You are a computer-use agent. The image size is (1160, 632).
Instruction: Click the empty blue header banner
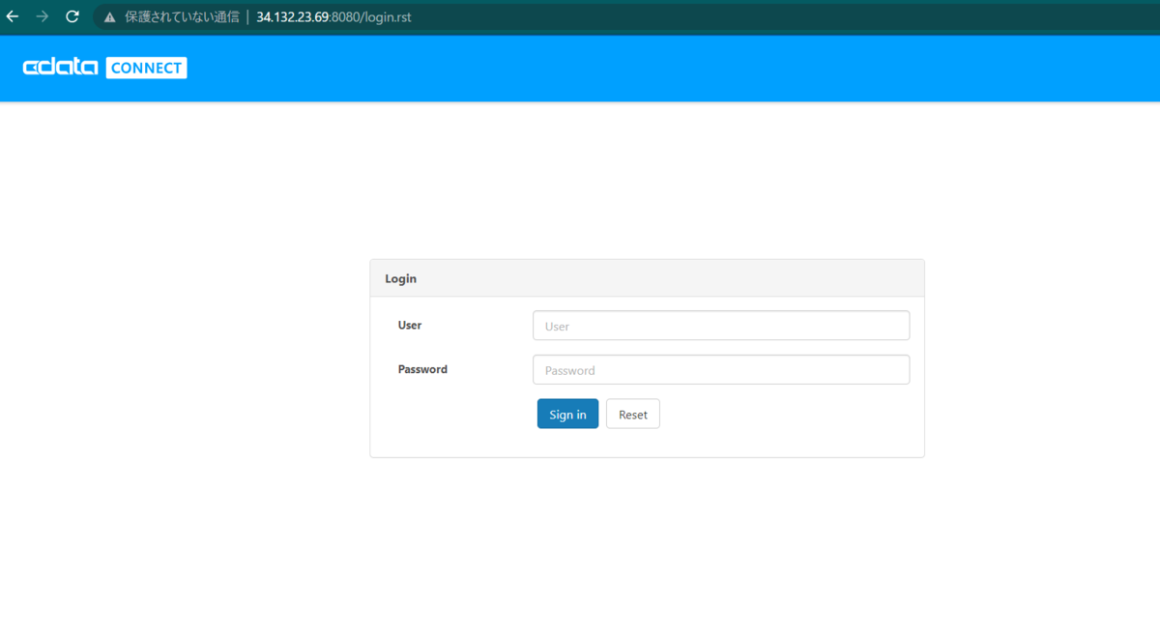point(677,68)
